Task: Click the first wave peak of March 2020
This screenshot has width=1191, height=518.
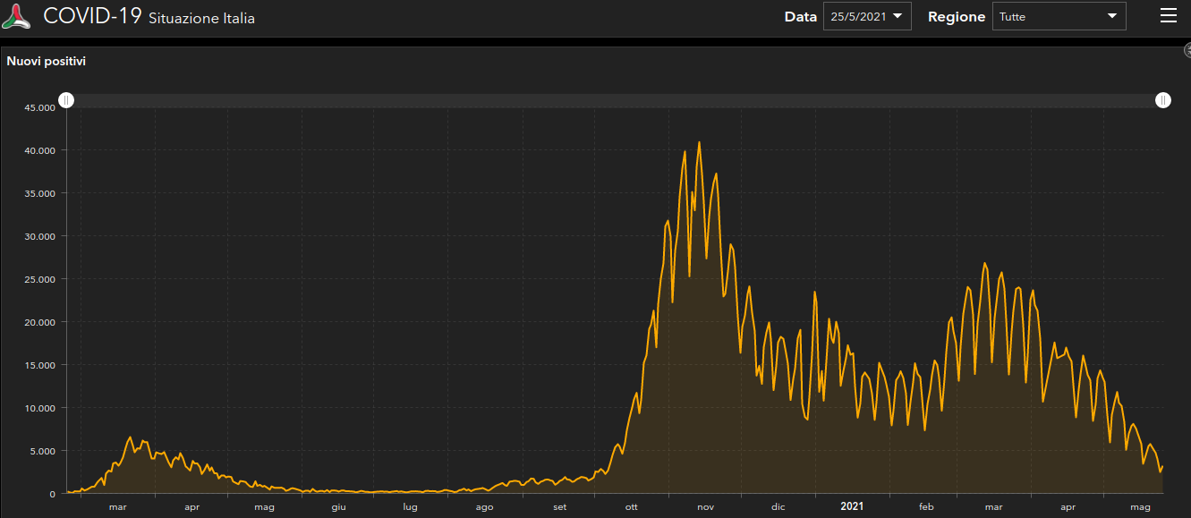Action: pos(131,437)
